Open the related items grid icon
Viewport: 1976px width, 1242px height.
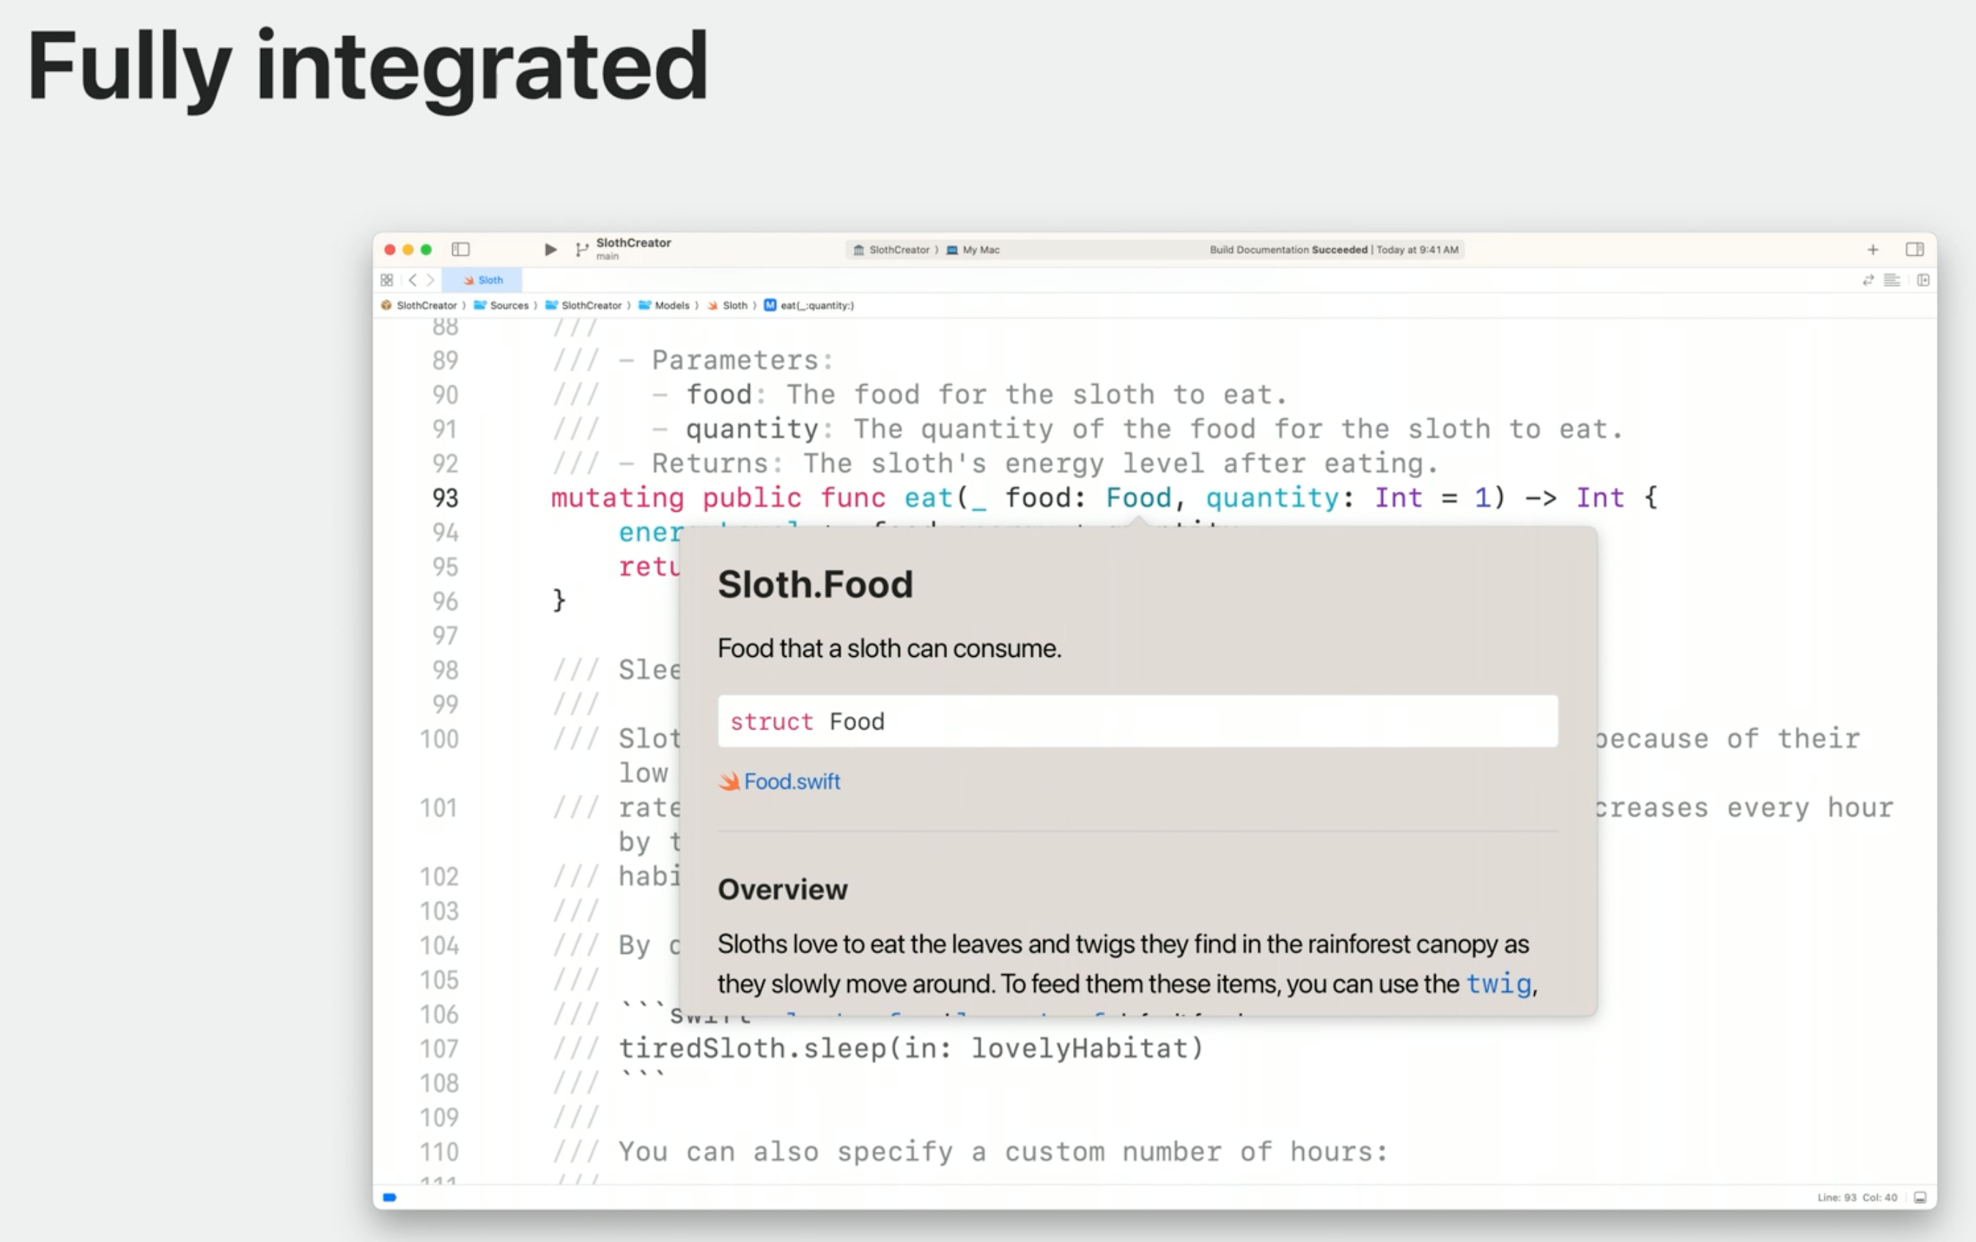pos(386,280)
